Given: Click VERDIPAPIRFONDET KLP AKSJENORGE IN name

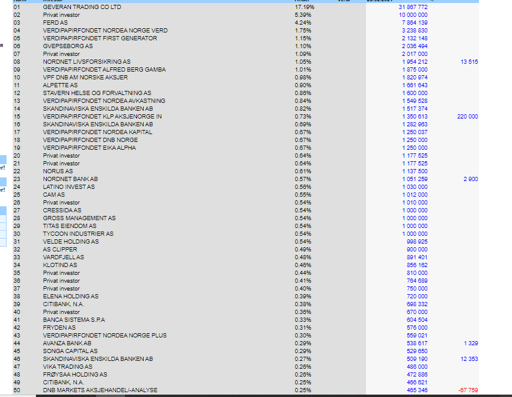Looking at the screenshot, I should click(x=102, y=117).
